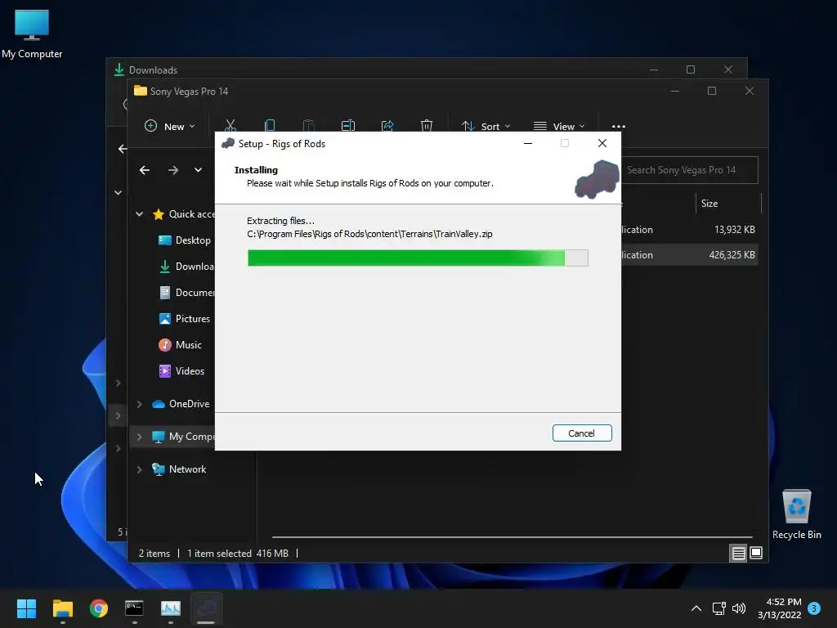Click the horizontal scrollbar in file list

coord(512,536)
